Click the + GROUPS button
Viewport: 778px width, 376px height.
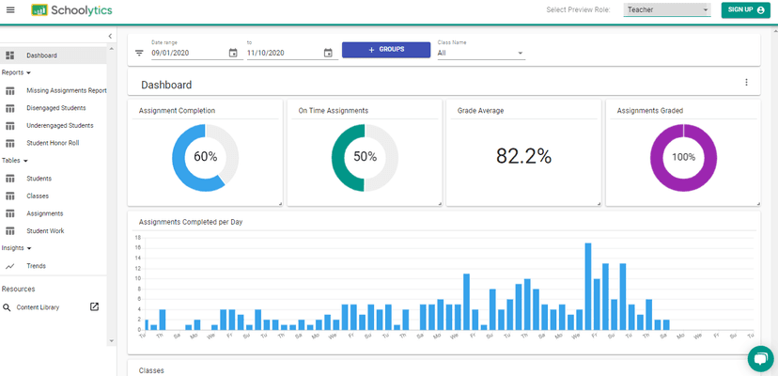(x=386, y=50)
